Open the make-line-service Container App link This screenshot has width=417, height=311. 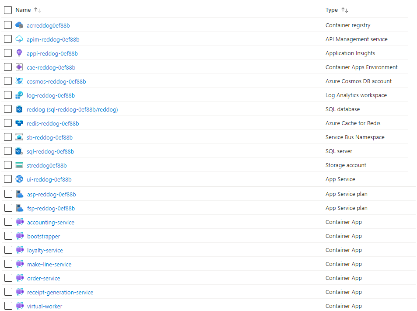tap(49, 264)
